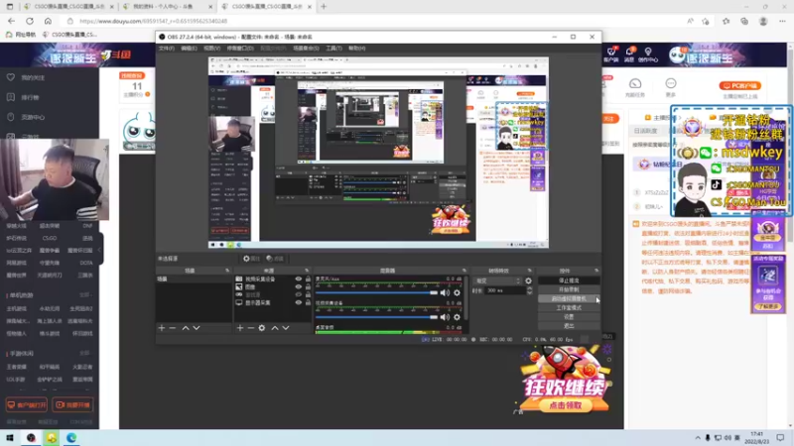The image size is (794, 446).
Task: Move the source down in the Sources panel
Action: (x=286, y=328)
